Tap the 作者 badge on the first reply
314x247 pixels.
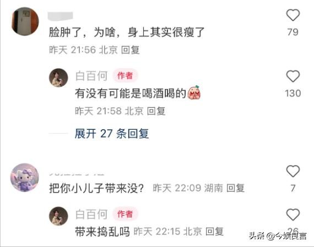(x=125, y=75)
